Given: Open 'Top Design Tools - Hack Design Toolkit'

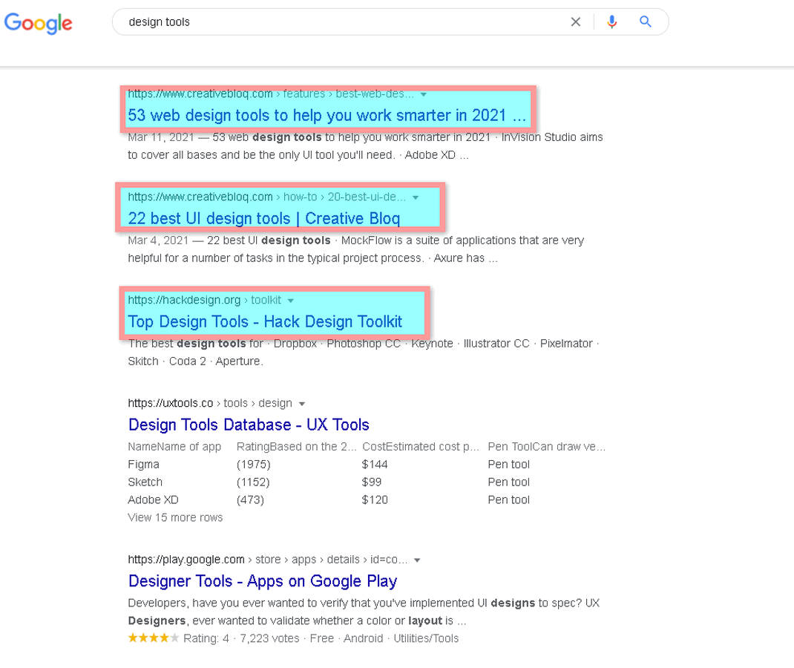Looking at the screenshot, I should coord(264,321).
